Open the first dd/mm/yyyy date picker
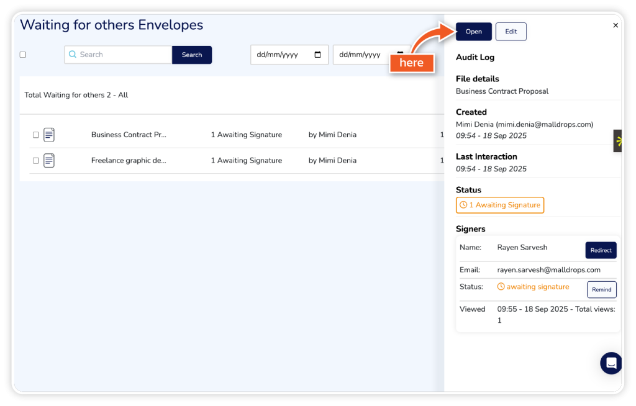 tap(283, 55)
